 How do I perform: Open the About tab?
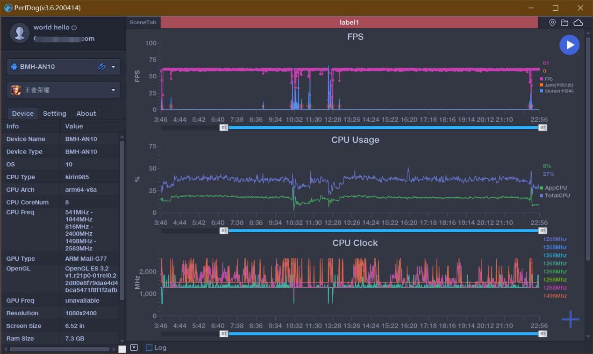[86, 113]
